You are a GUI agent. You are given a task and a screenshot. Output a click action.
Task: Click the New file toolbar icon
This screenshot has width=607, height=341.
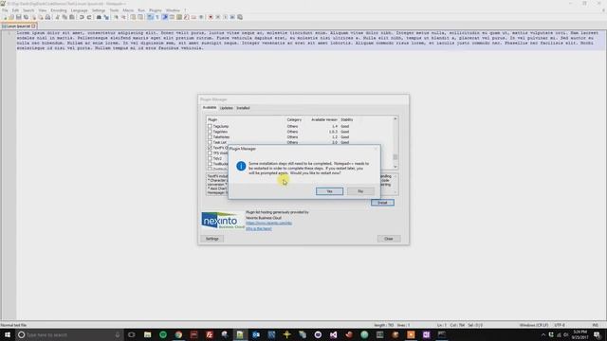tap(5, 17)
